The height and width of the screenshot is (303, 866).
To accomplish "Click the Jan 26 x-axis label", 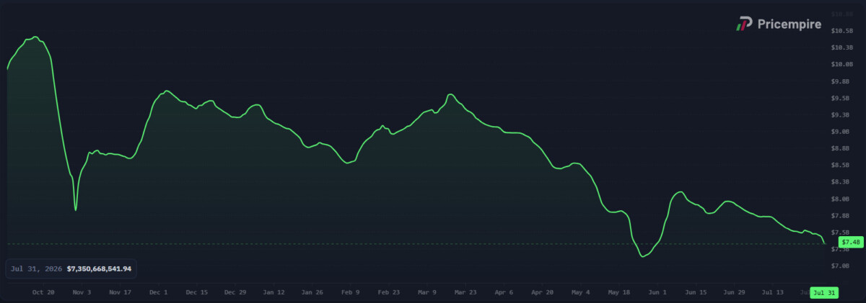I will (312, 293).
